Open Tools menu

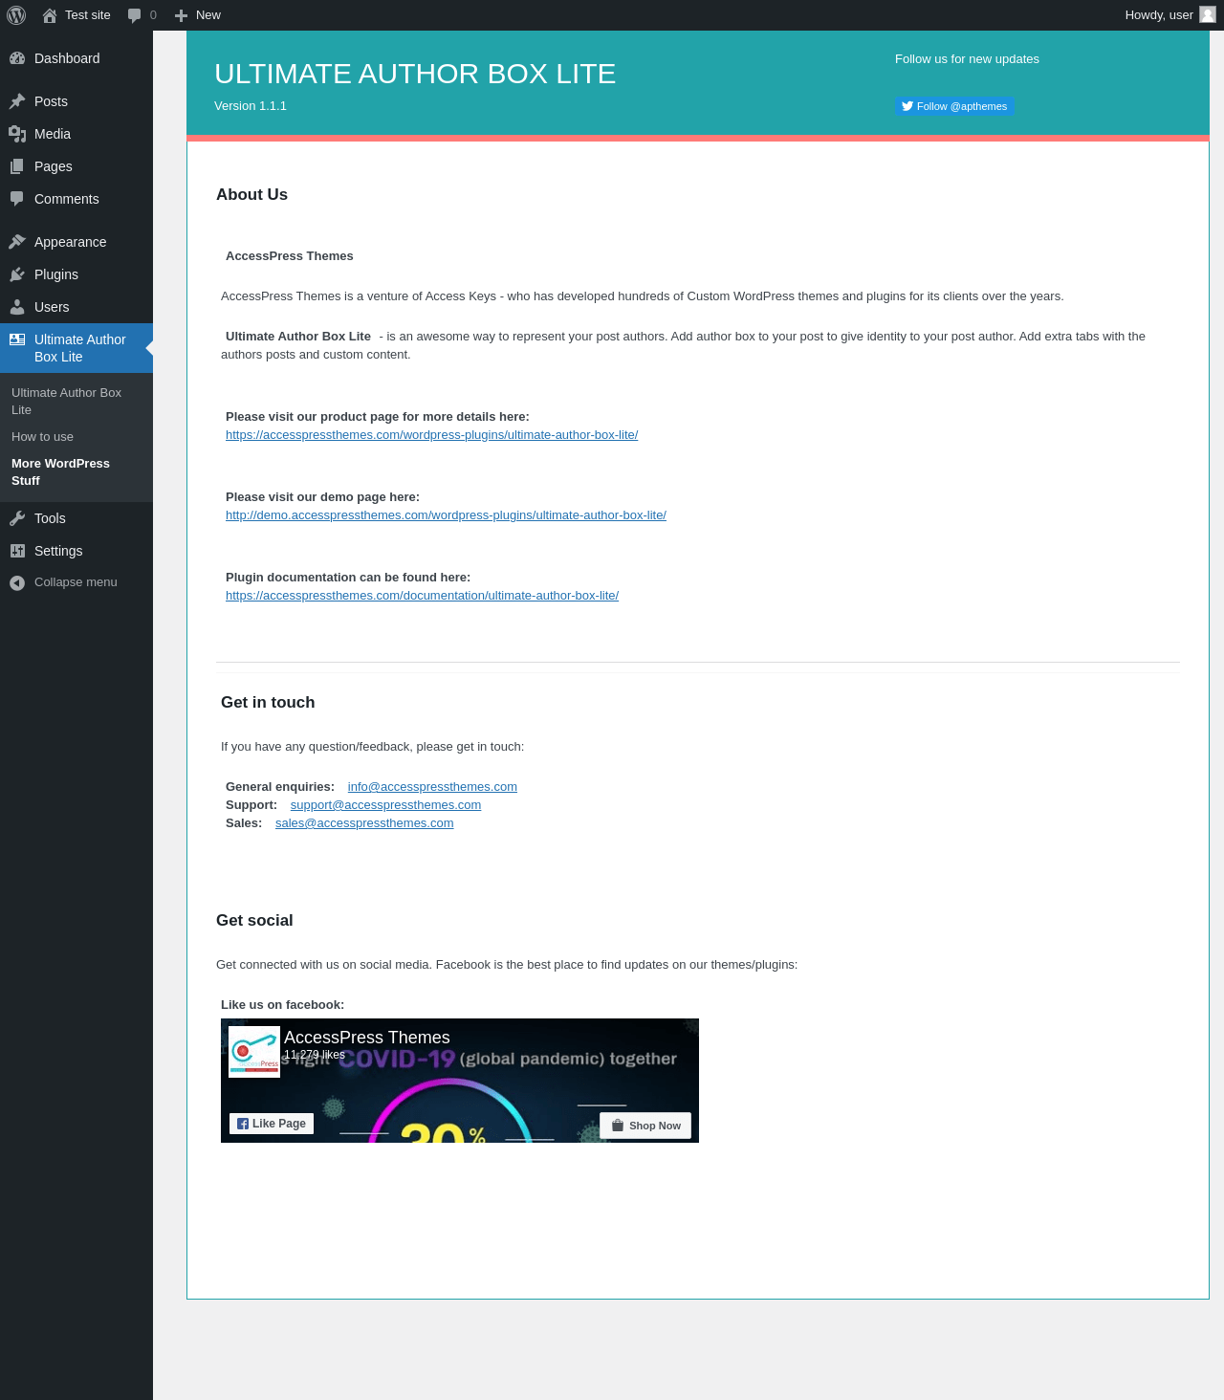76,518
